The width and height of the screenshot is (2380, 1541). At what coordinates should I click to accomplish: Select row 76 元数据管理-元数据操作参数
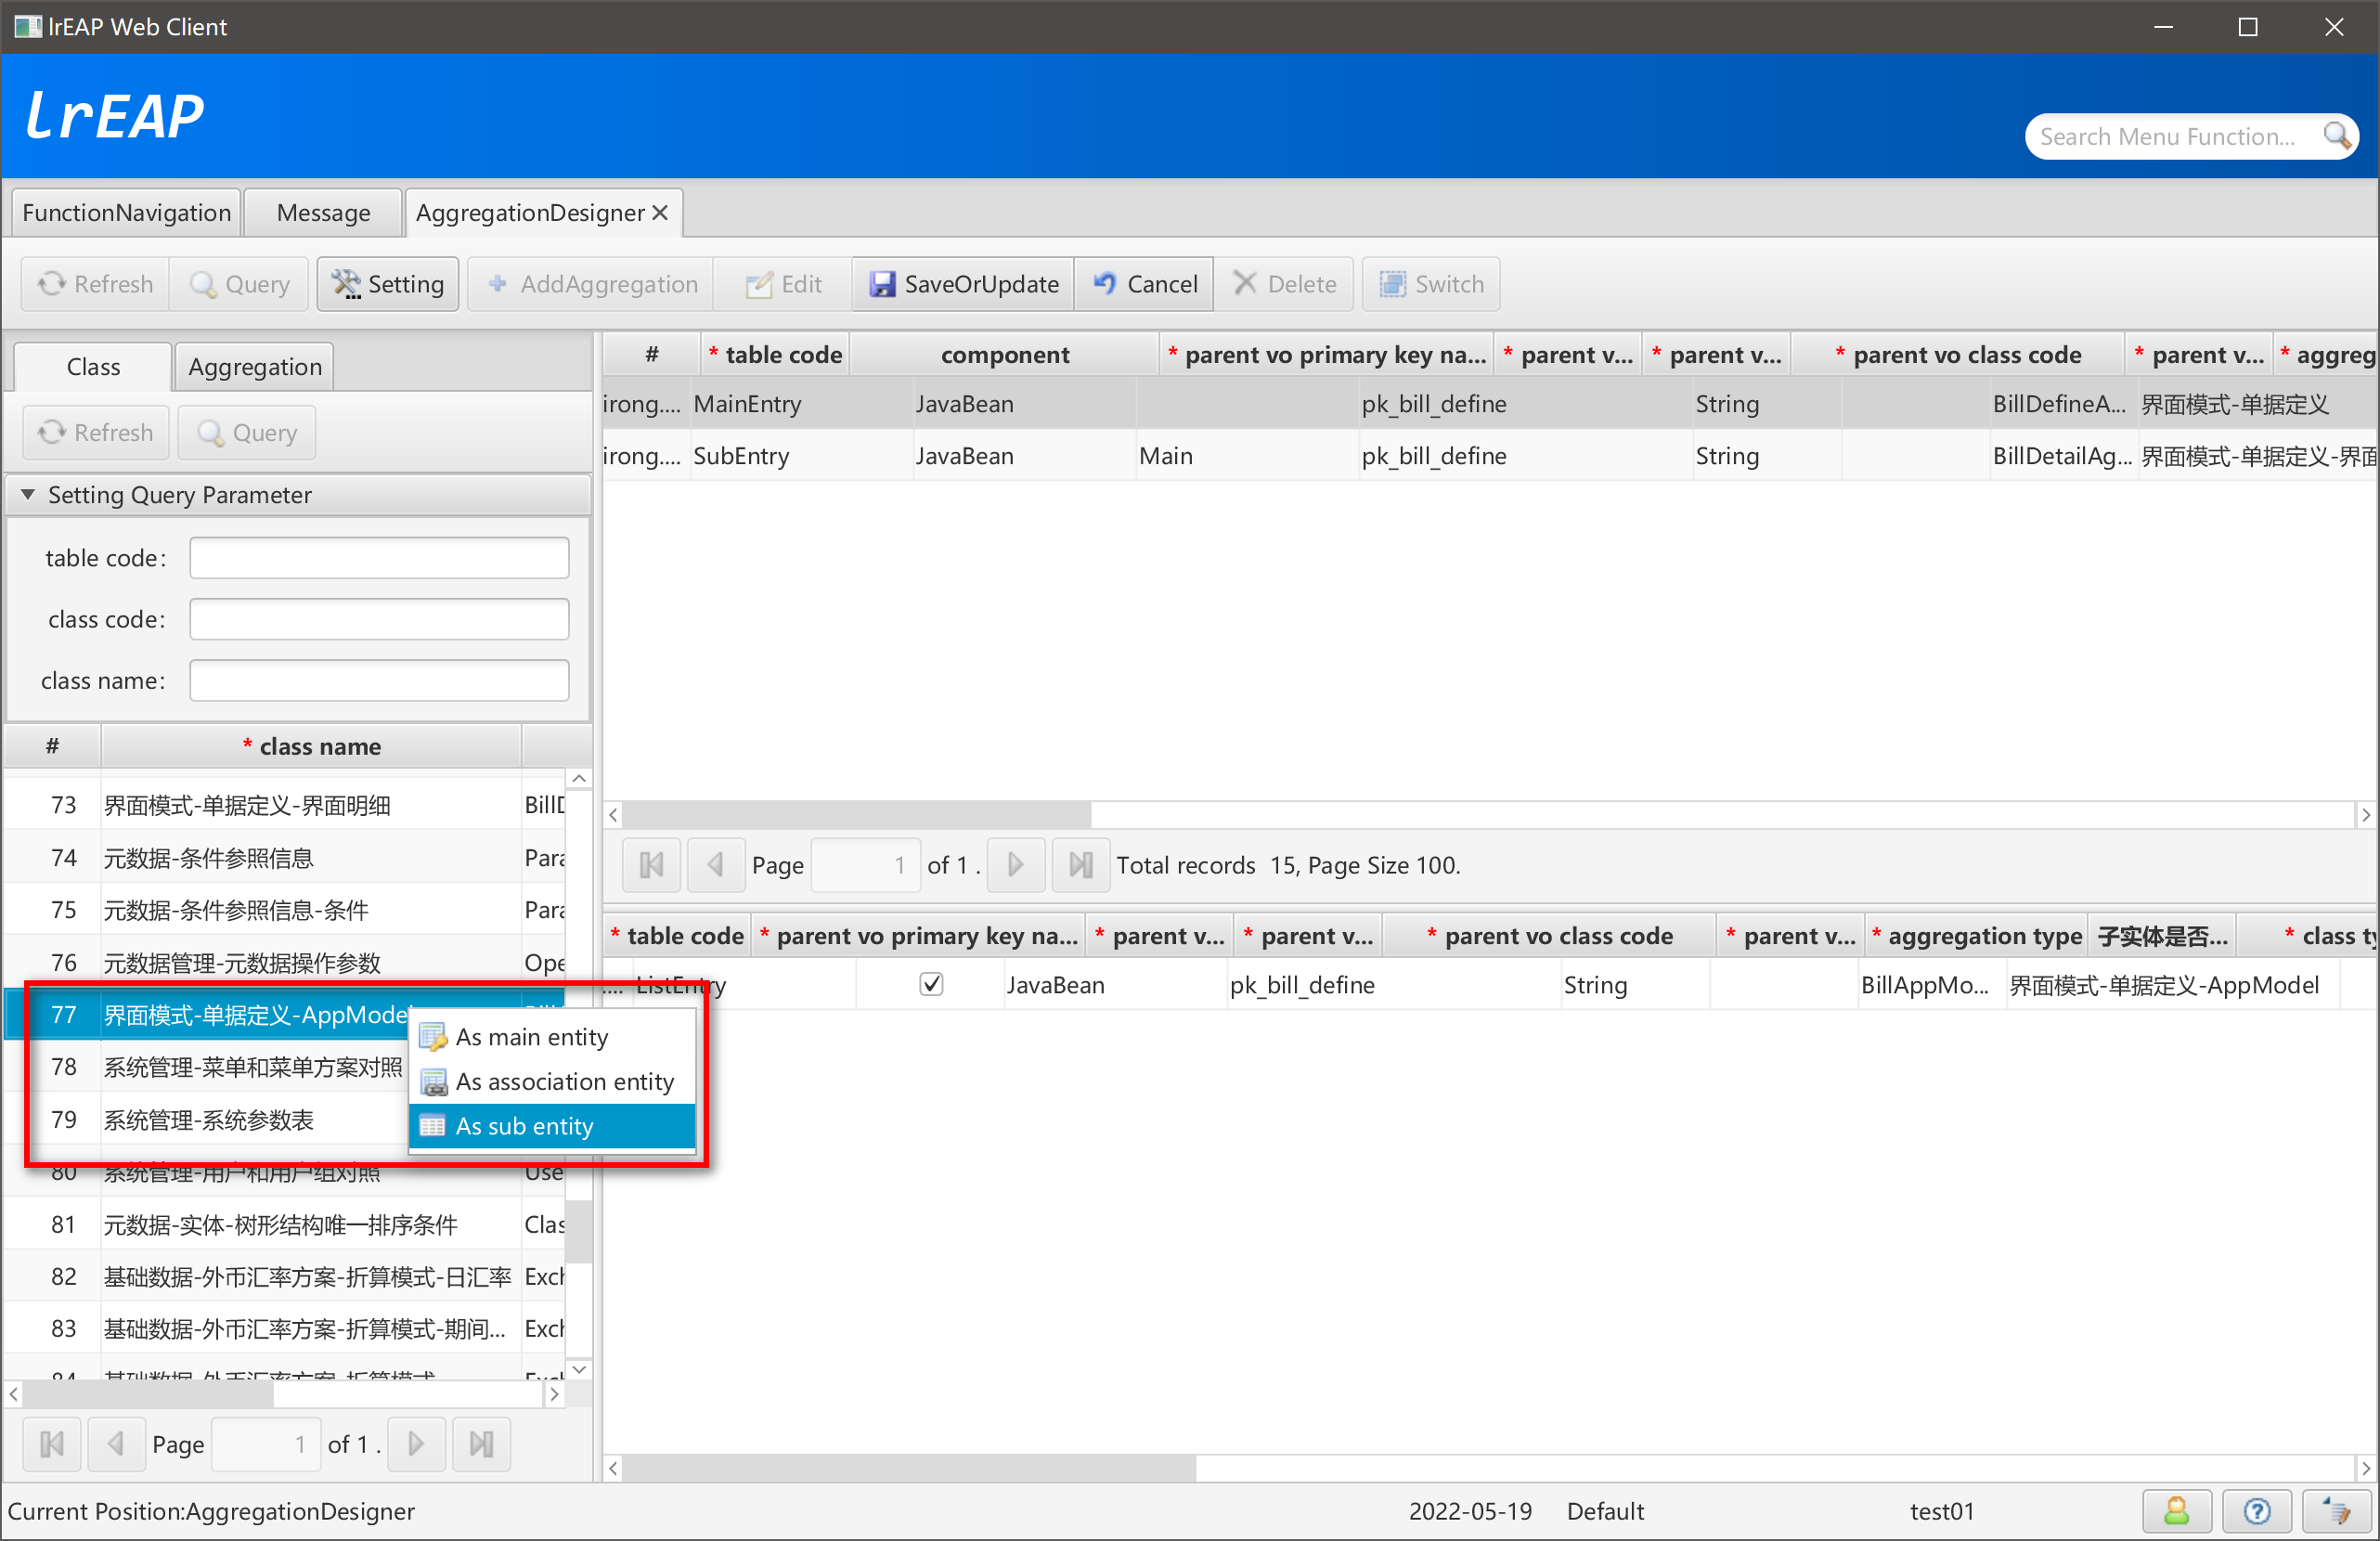point(285,962)
